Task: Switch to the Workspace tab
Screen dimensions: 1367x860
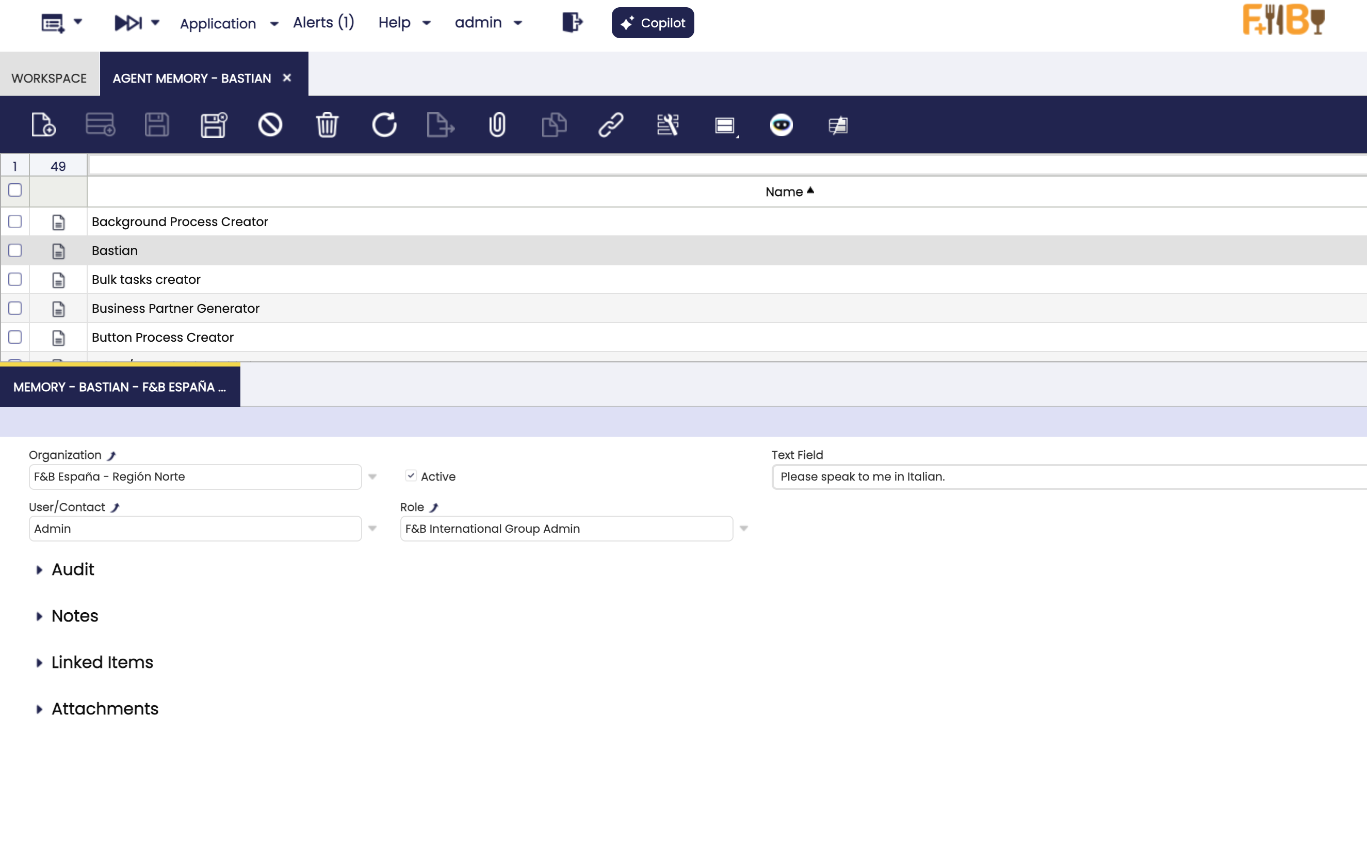Action: pyautogui.click(x=50, y=78)
